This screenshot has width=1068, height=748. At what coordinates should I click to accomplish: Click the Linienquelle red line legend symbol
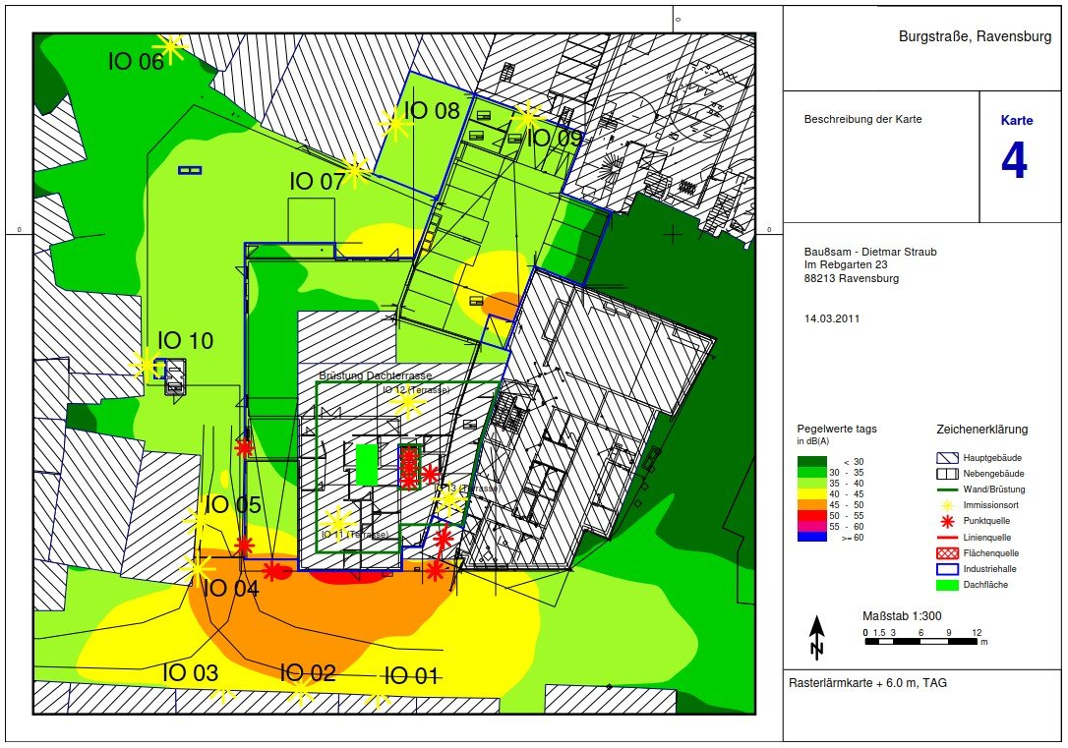(x=948, y=537)
